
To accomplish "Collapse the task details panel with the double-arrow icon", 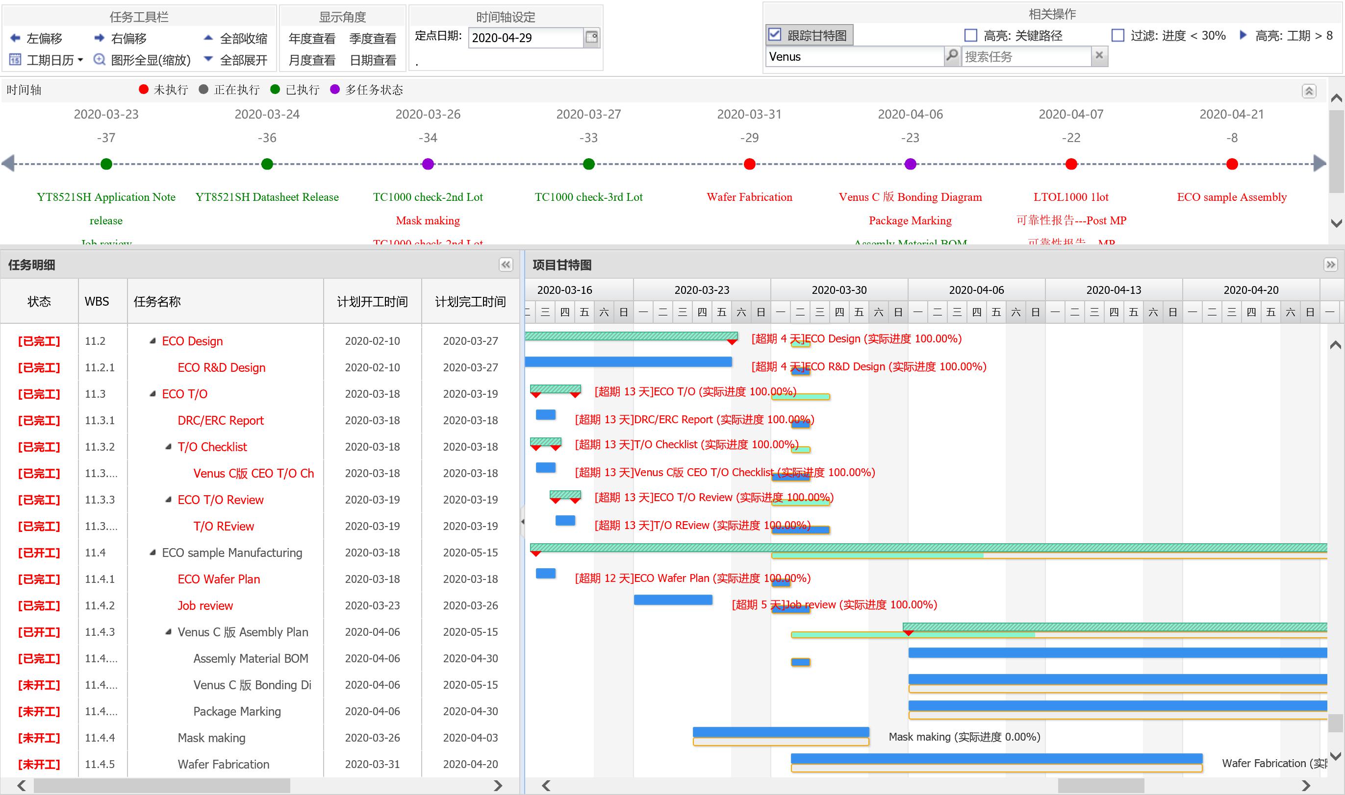I will (x=506, y=265).
